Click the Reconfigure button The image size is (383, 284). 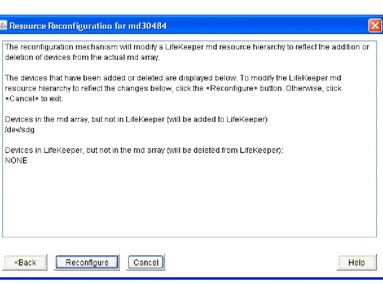click(87, 262)
